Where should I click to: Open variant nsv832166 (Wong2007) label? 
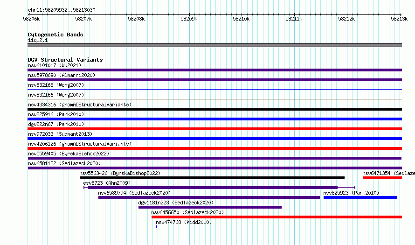[56, 95]
